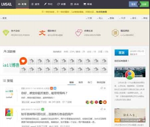The width and height of the screenshot is (150, 127).
Task: Click the blue login button
Action: 133,4
